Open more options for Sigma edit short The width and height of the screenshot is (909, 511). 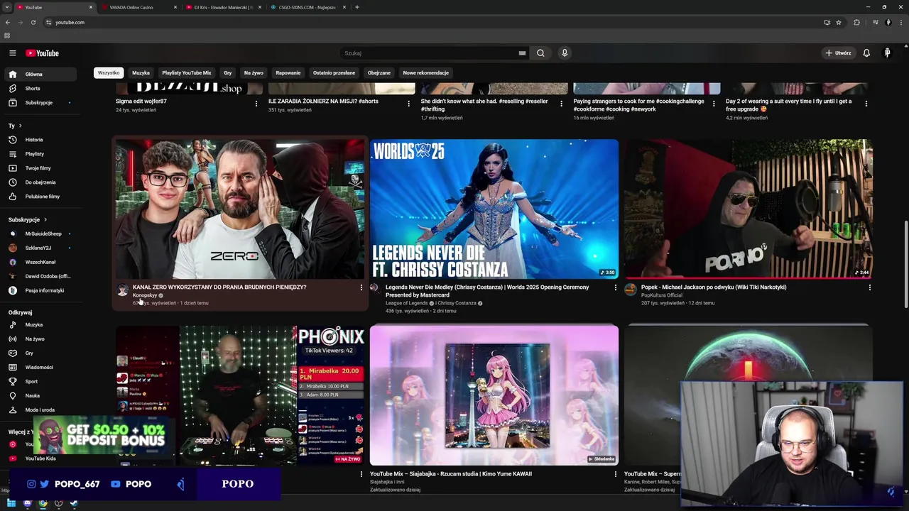tap(256, 104)
